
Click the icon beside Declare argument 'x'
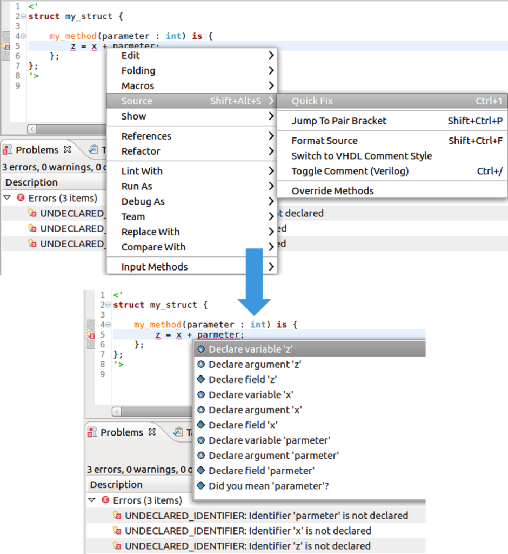click(x=201, y=410)
